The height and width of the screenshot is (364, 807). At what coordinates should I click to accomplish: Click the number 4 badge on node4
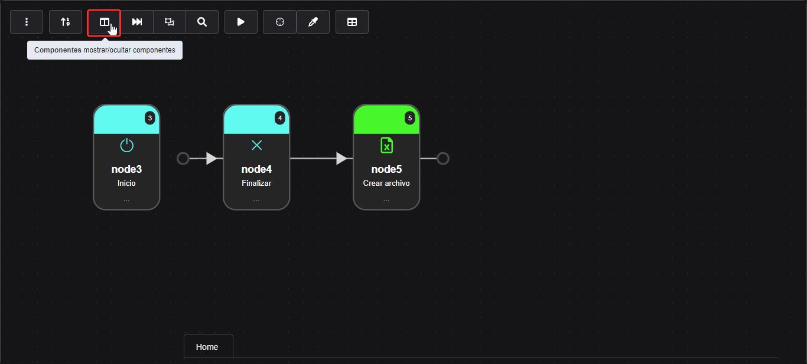(x=280, y=119)
